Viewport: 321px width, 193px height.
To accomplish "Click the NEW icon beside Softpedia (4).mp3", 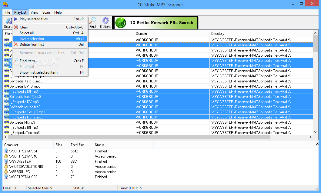I will (x=7, y=122).
